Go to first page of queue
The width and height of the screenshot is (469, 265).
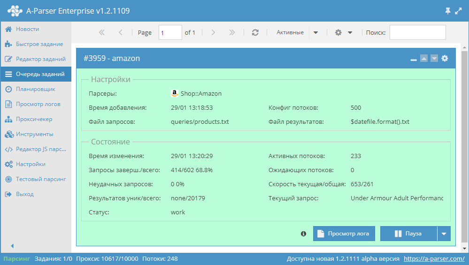(x=102, y=32)
